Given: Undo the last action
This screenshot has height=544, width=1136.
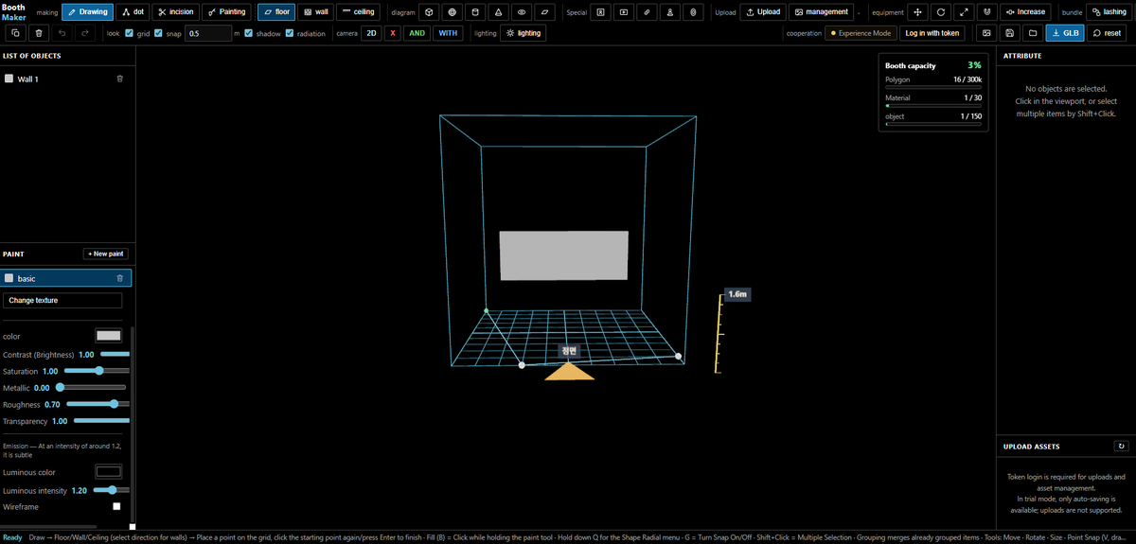Looking at the screenshot, I should (62, 33).
